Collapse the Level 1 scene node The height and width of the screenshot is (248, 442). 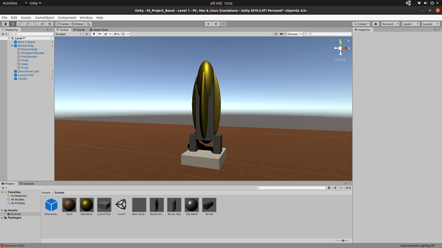coord(9,38)
